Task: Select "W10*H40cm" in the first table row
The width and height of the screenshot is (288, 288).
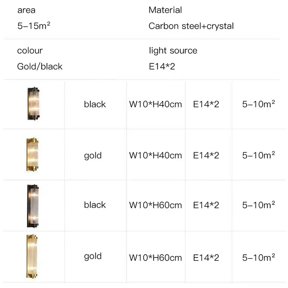Action: click(156, 104)
